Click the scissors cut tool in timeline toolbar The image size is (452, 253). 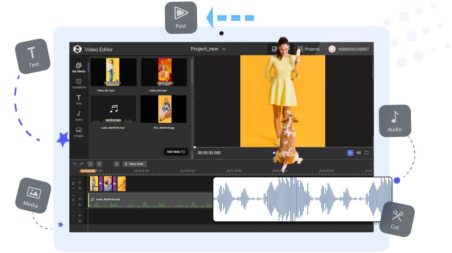click(x=99, y=164)
